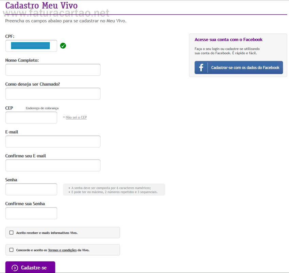
Task: Click "Cadastrar-se com os dados do Facebook"
Action: click(245, 68)
